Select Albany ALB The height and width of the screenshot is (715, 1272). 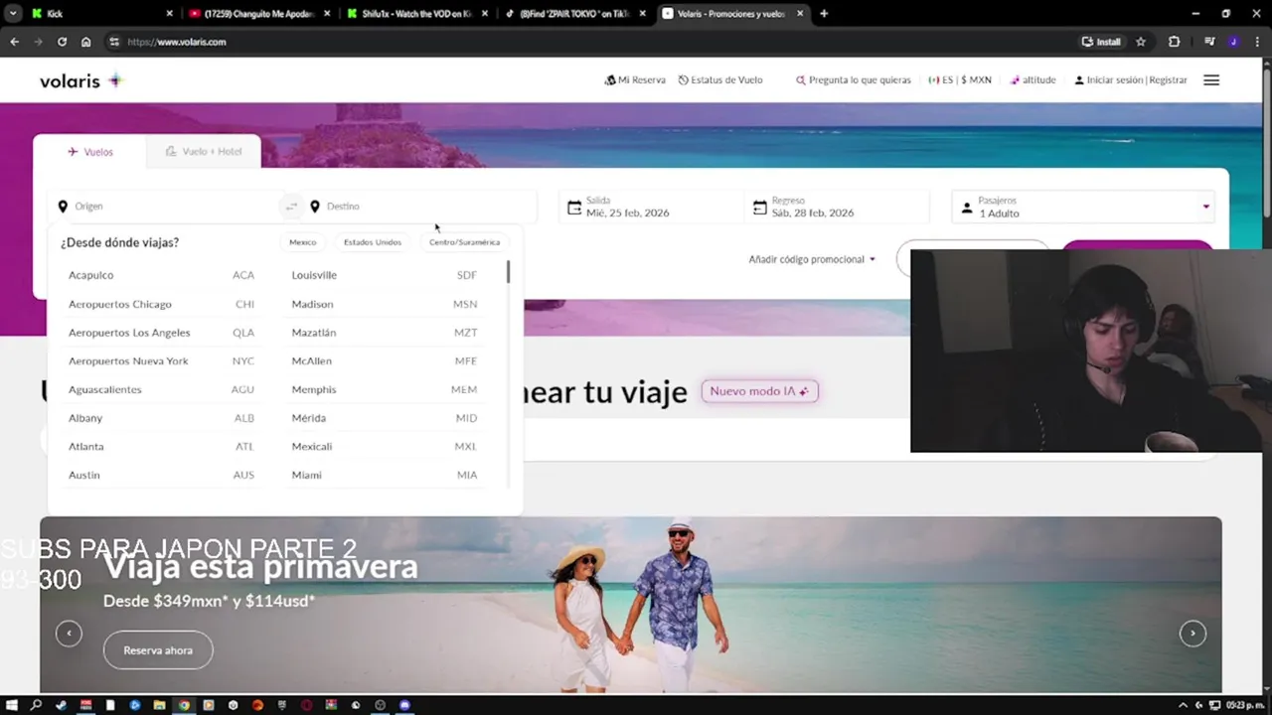[x=161, y=418]
